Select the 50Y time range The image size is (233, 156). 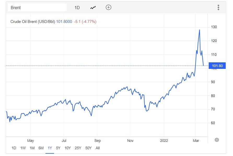(89, 148)
